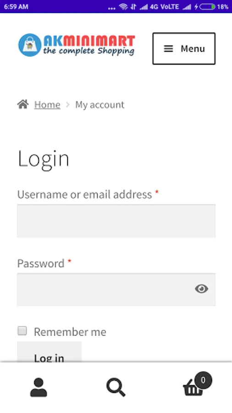Open the account profile icon in bottom bar
The height and width of the screenshot is (413, 232).
39,387
